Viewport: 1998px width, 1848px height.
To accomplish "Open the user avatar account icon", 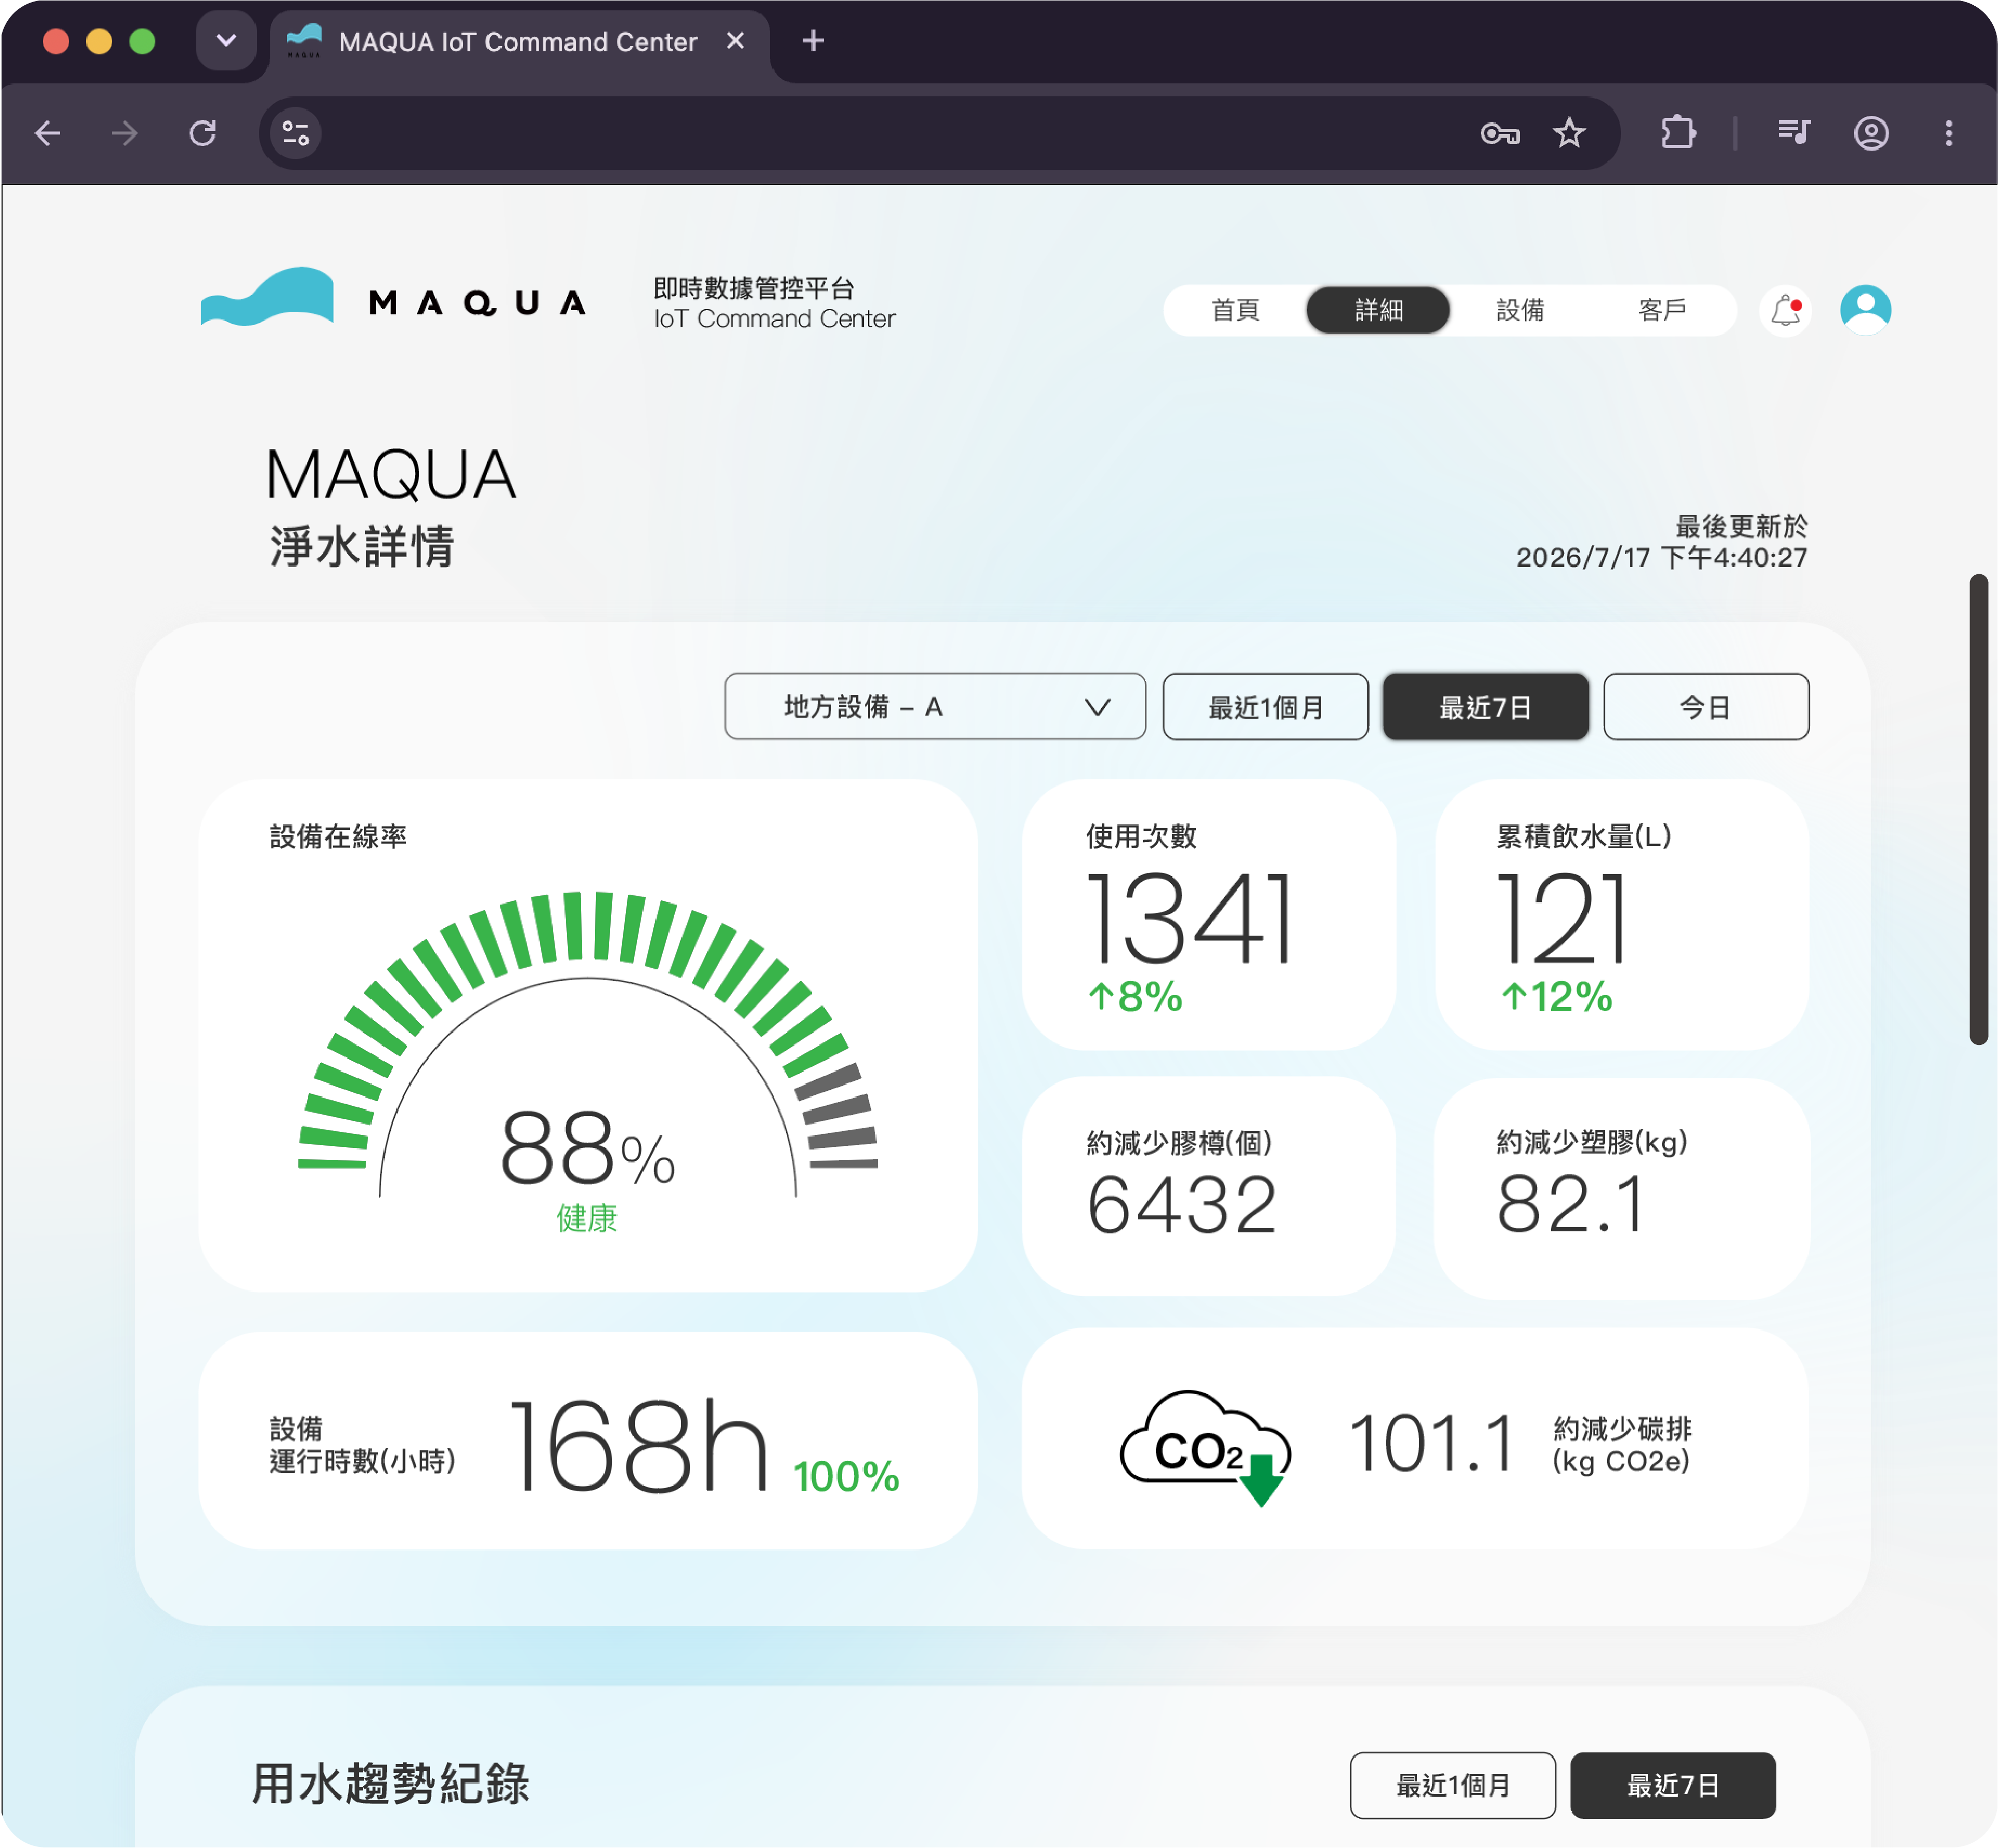I will tap(1866, 310).
